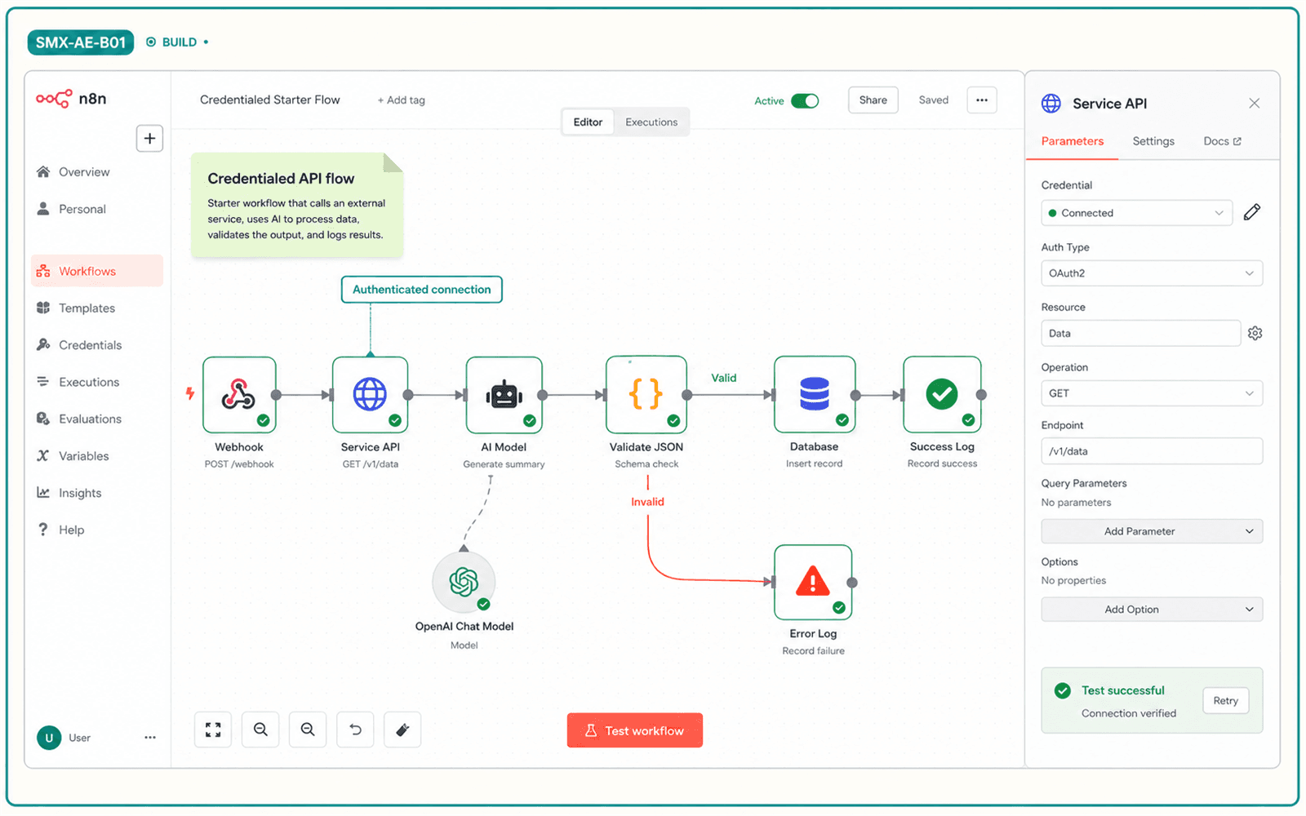
Task: Expand the Auth Type OAuth2 dropdown
Action: tap(1152, 273)
